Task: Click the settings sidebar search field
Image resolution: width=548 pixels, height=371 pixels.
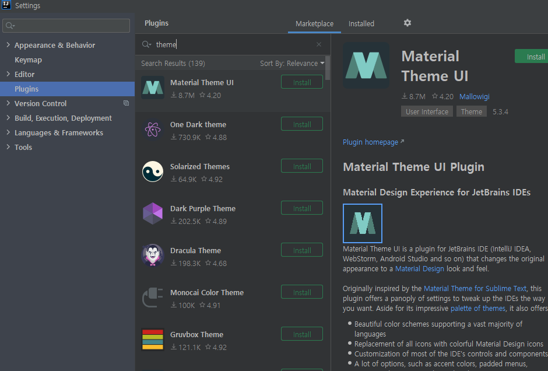Action: click(x=66, y=26)
